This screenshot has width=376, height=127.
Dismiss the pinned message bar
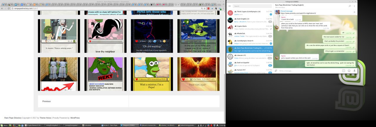[355, 12]
